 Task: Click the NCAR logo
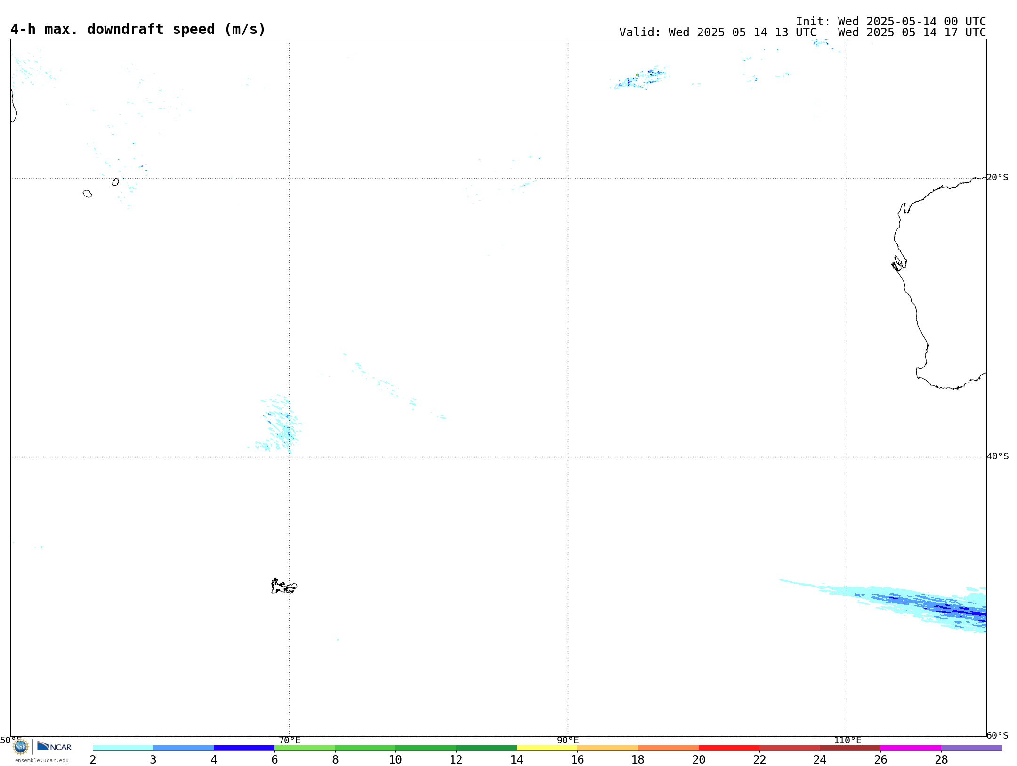54,746
